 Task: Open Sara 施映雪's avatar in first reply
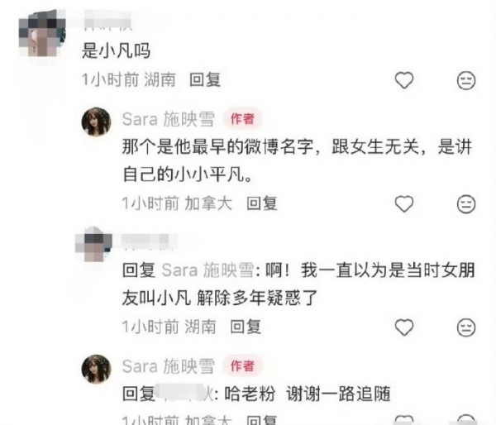tap(96, 122)
